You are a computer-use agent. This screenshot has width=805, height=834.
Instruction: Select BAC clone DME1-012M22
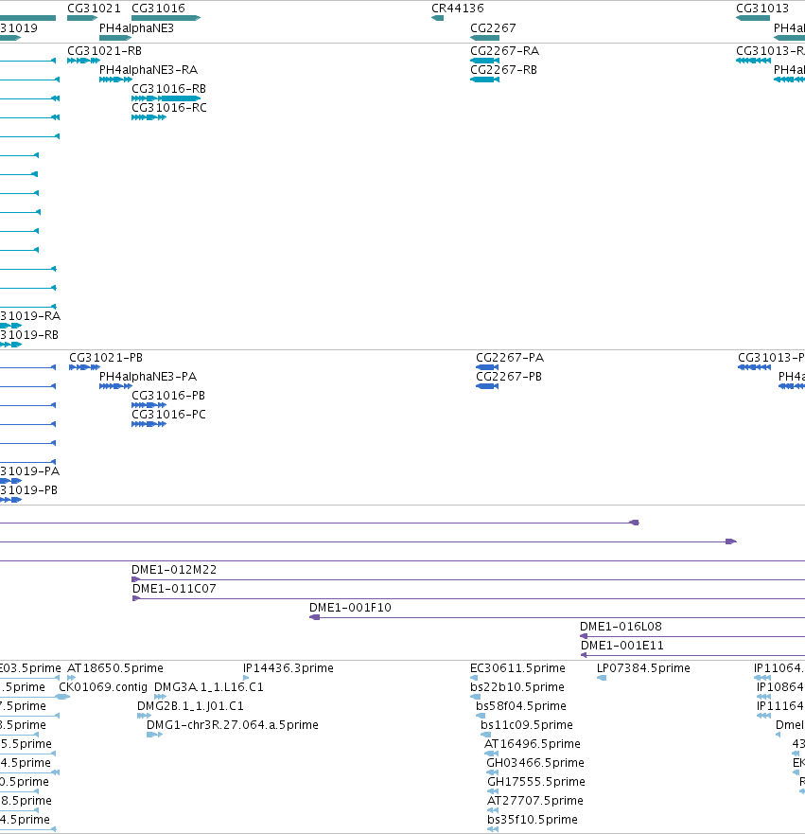tap(174, 570)
